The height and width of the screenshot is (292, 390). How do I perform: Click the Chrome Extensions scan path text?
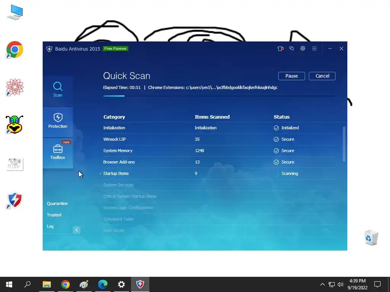[x=213, y=88]
